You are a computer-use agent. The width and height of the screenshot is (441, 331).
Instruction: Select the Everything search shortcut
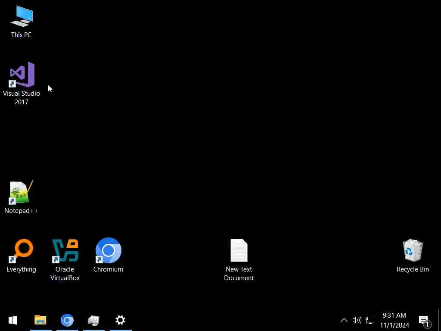22,256
